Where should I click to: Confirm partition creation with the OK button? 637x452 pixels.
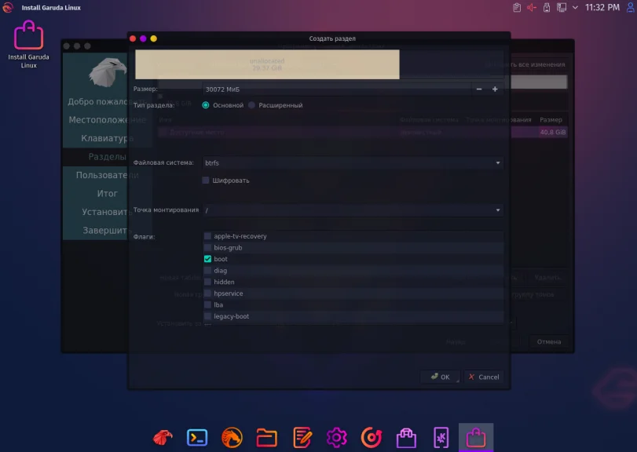pyautogui.click(x=439, y=377)
